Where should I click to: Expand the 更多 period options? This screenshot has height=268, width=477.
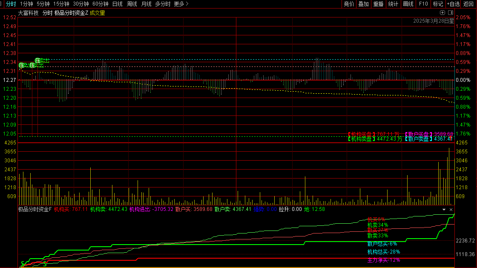181,4
